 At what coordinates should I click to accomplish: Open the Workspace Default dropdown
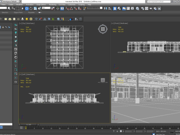click(11, 1)
